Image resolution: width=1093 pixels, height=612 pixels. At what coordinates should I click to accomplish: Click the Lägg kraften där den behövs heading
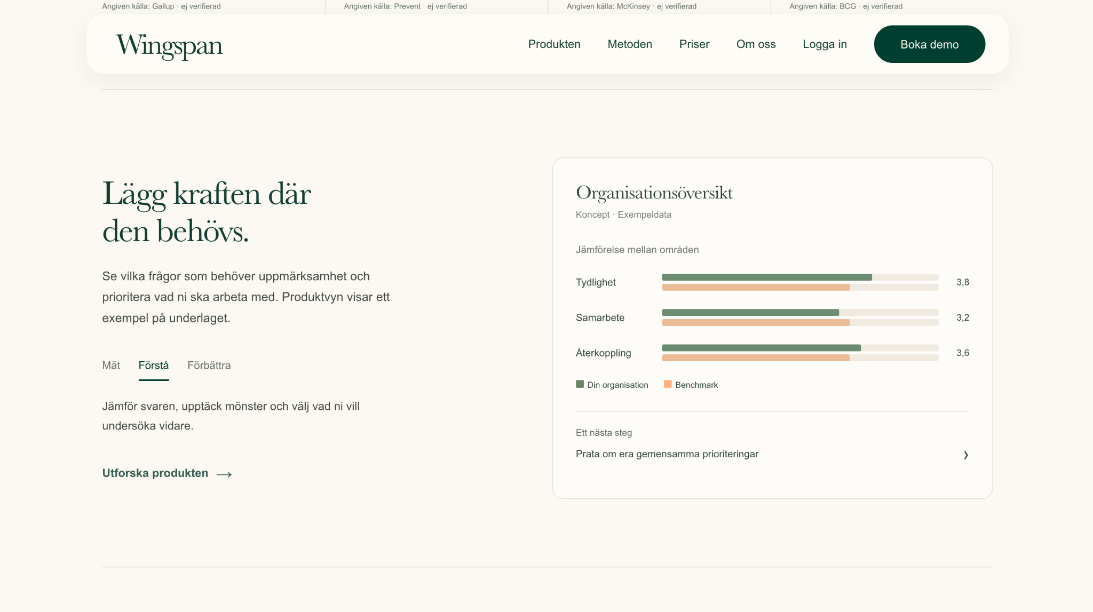(x=207, y=212)
